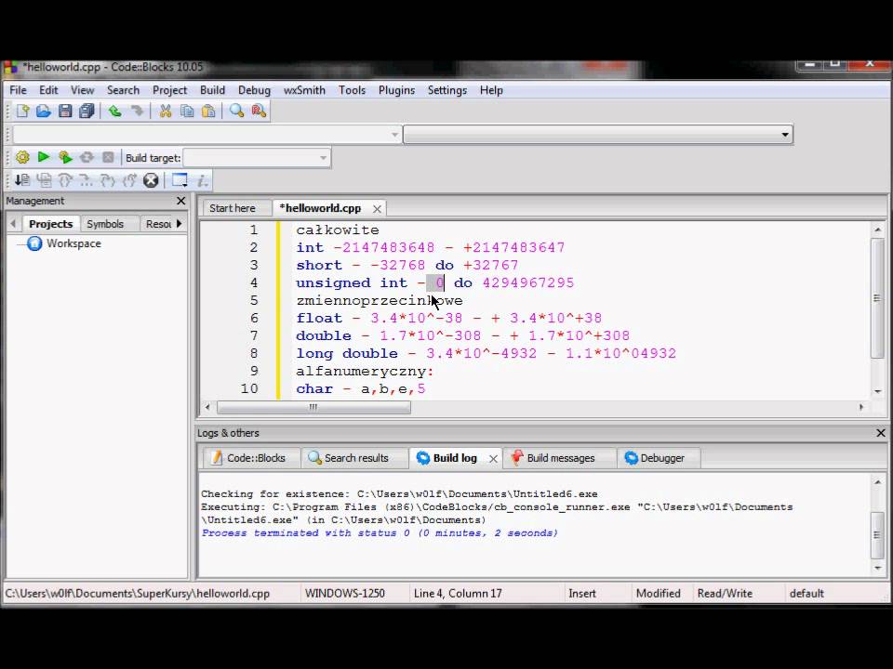
Task: Open the Help menu
Action: 491,90
